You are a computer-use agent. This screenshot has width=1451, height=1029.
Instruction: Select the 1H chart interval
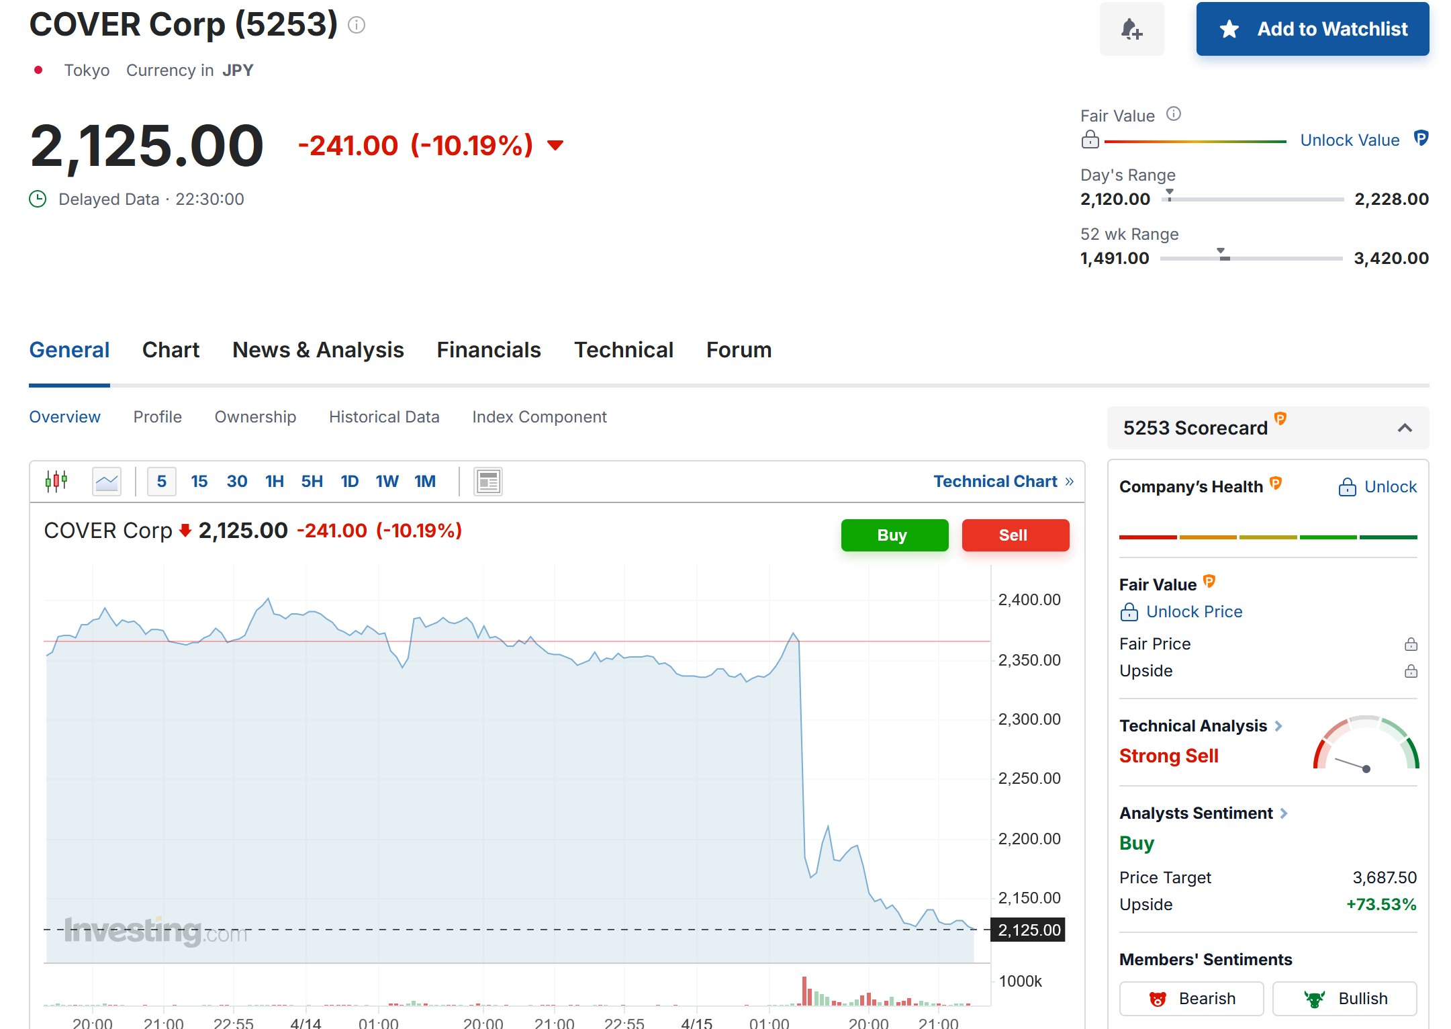pyautogui.click(x=275, y=481)
